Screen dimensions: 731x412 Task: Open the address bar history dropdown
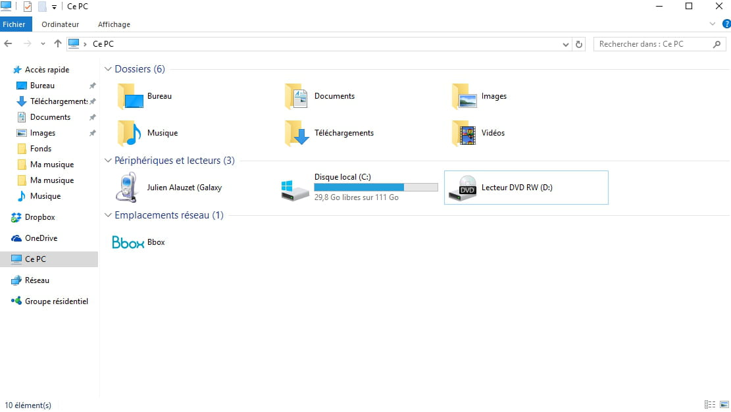566,44
